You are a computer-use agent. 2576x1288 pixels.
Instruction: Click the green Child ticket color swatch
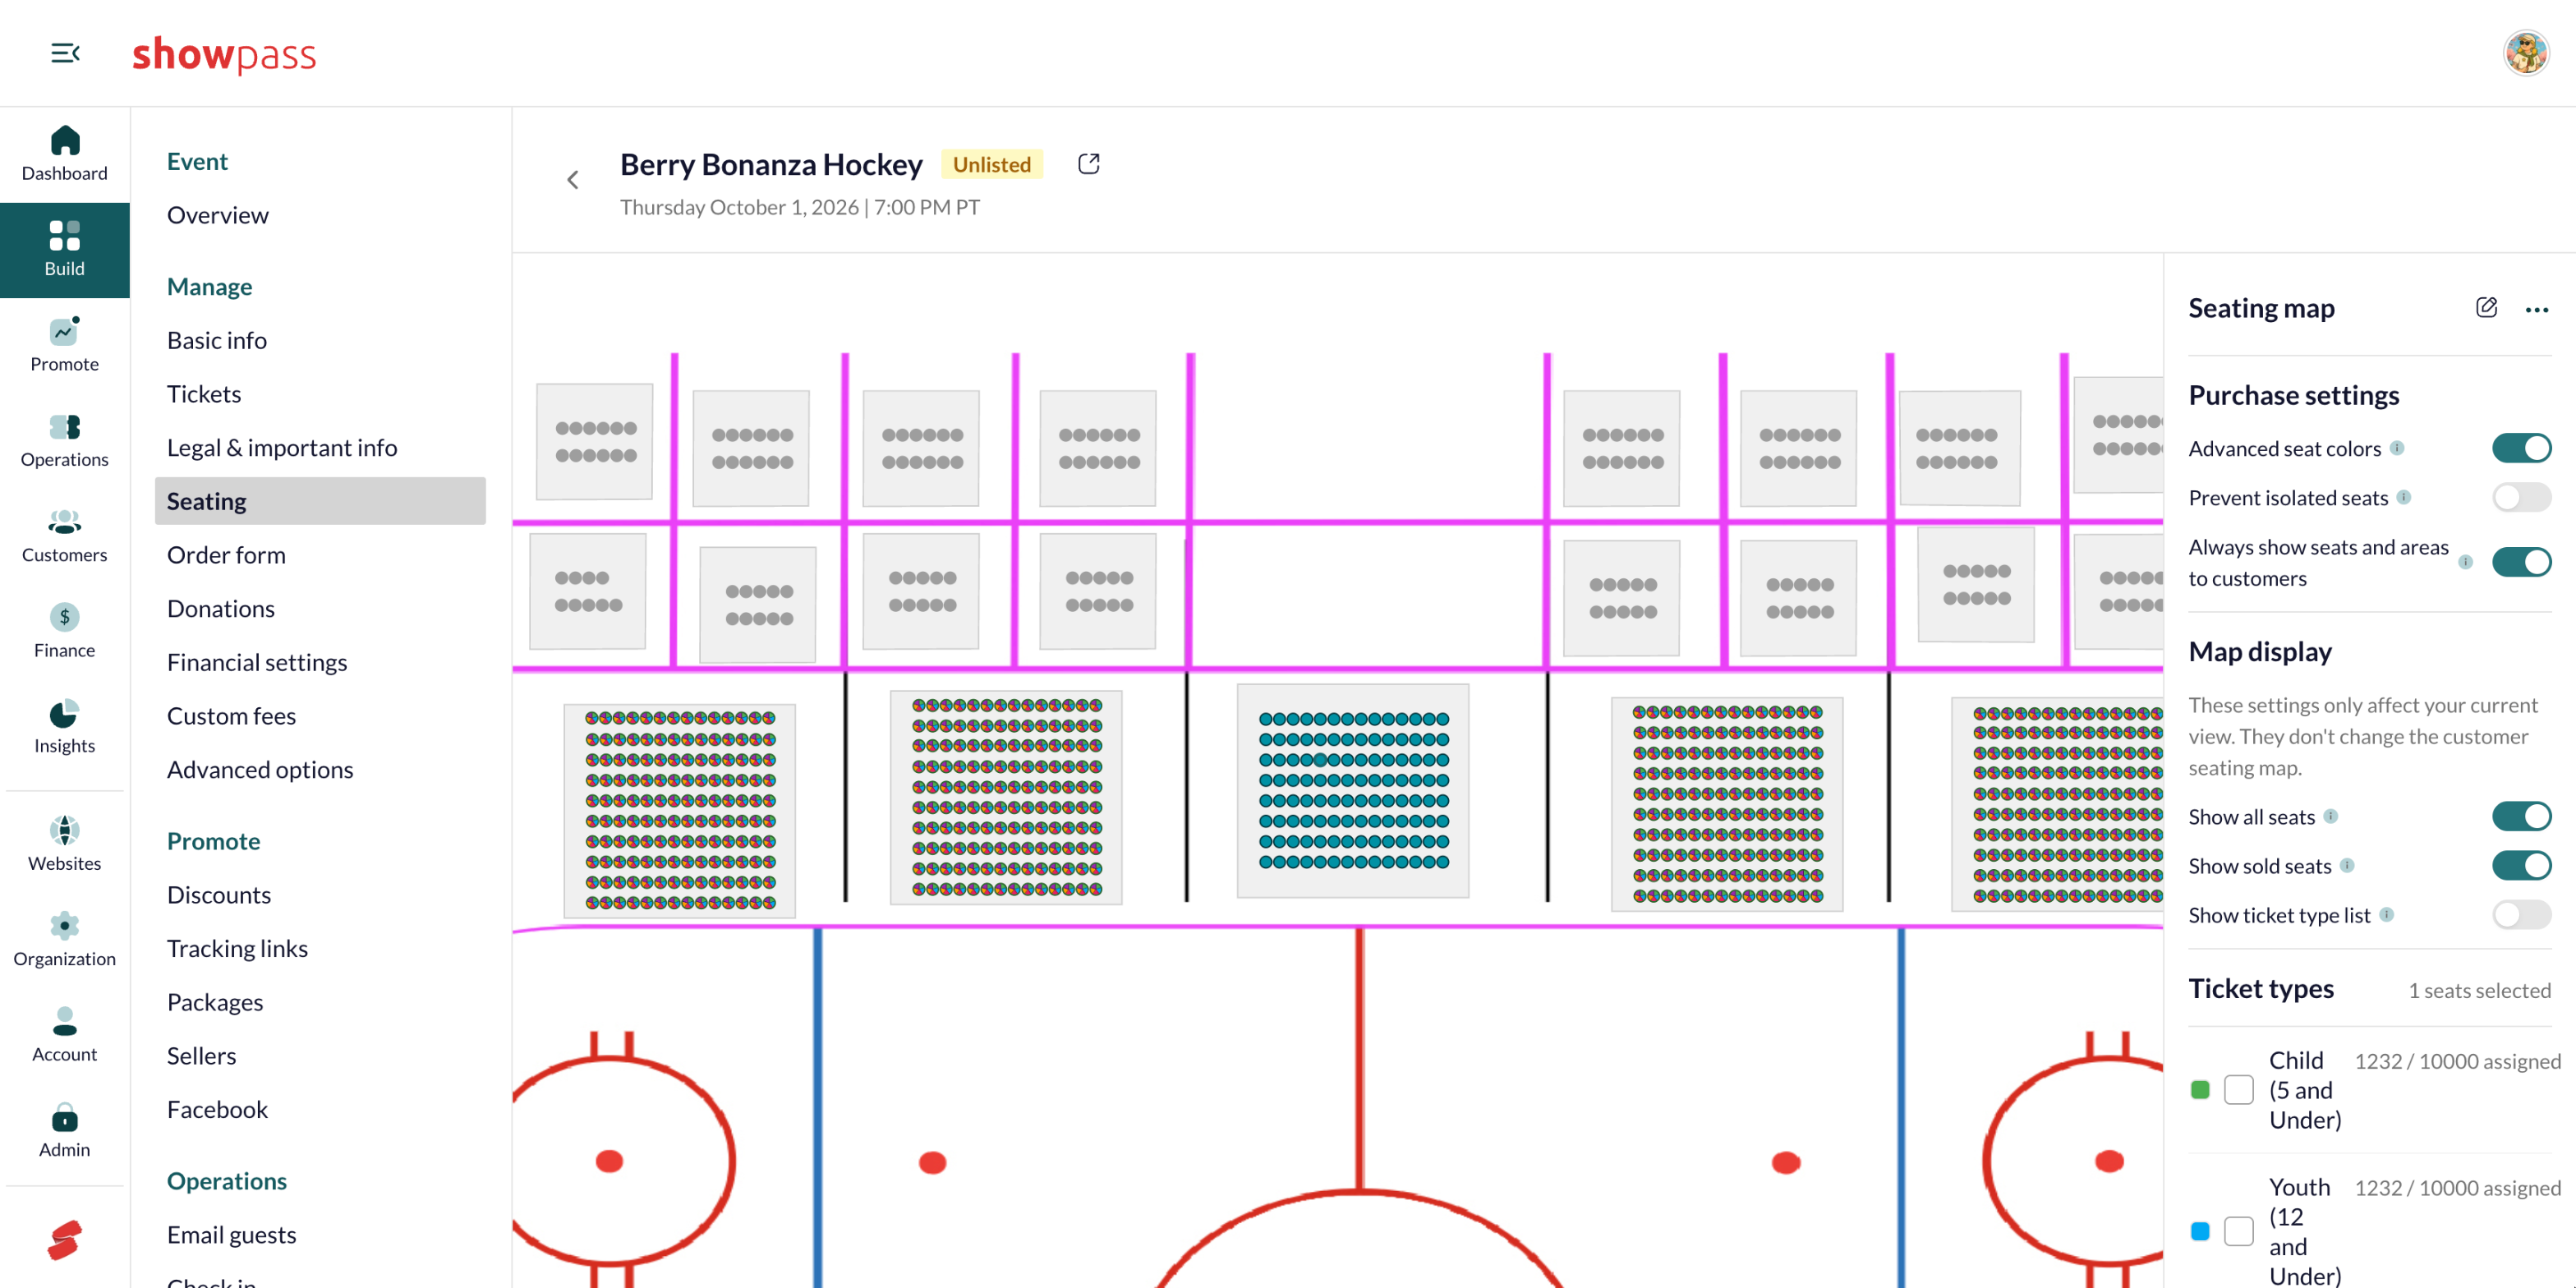[x=2200, y=1090]
